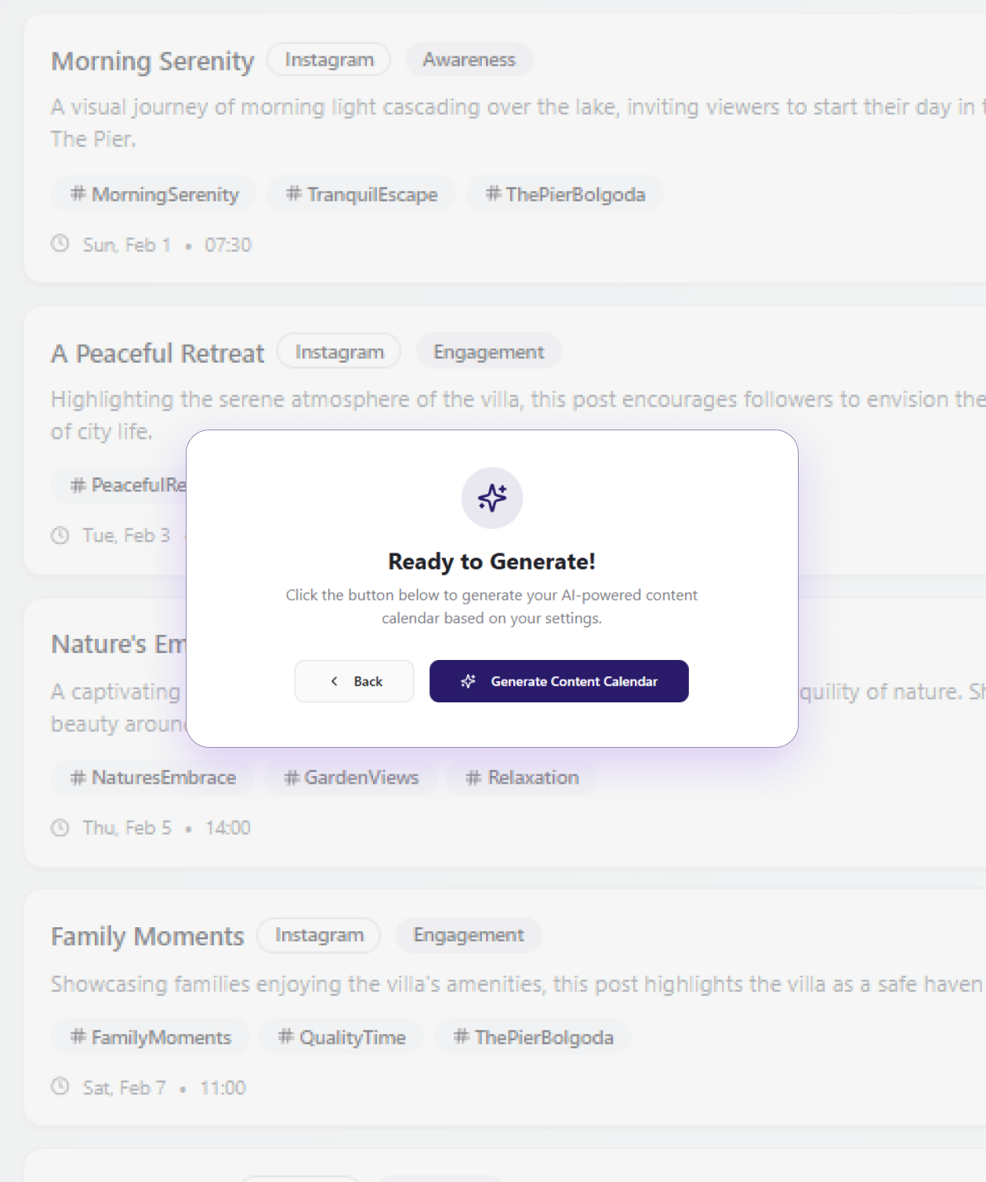The width and height of the screenshot is (986, 1182).
Task: Click the hash icon on MorningSerenity tag
Action: pyautogui.click(x=78, y=194)
